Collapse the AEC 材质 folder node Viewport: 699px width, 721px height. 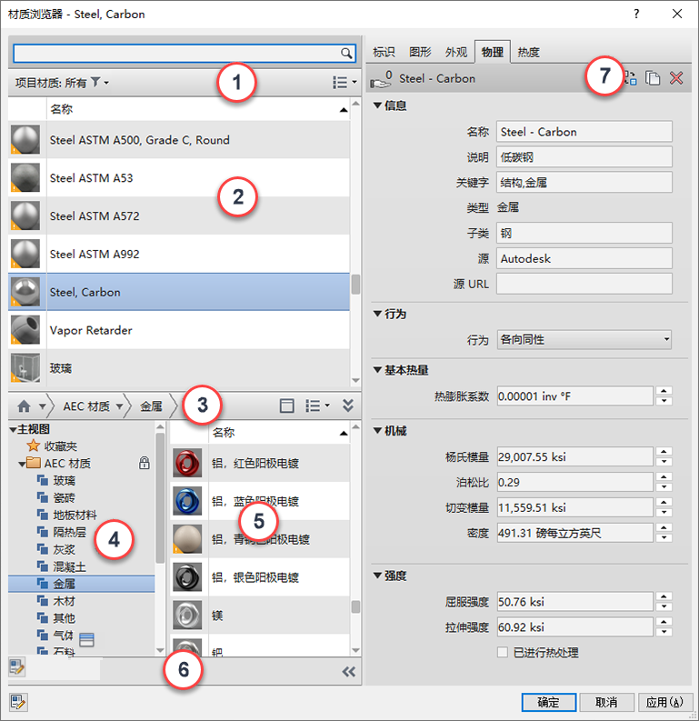click(x=22, y=464)
